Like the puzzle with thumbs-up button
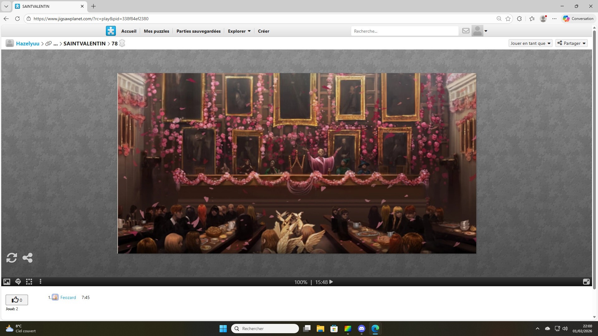This screenshot has height=336, width=598. coord(17,300)
